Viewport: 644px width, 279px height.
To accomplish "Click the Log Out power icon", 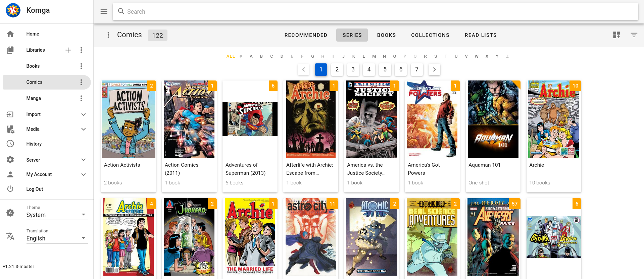I will click(x=10, y=189).
